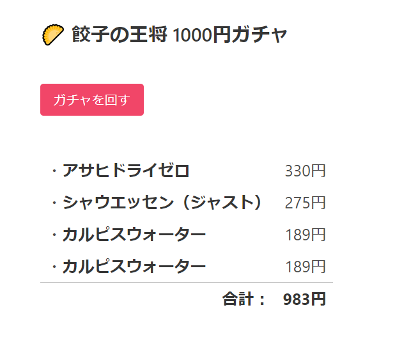Click the bullet before the second カルピスウォーター

[x=54, y=267]
